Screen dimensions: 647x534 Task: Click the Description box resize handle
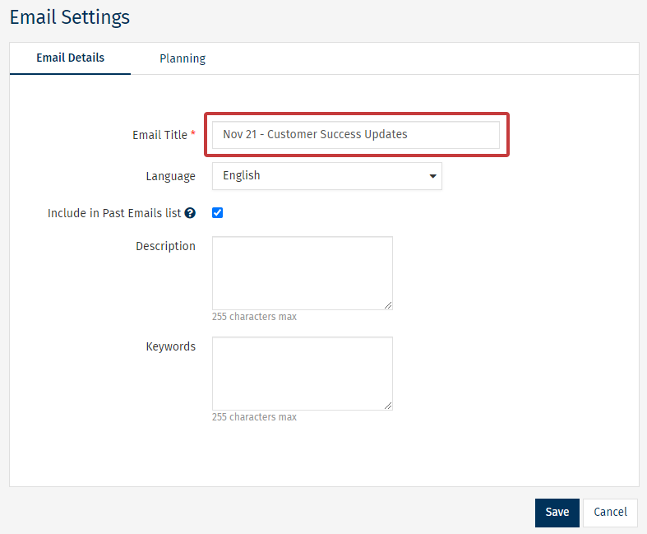click(x=387, y=304)
